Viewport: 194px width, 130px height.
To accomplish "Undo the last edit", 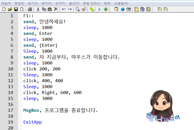I will pos(64,9).
